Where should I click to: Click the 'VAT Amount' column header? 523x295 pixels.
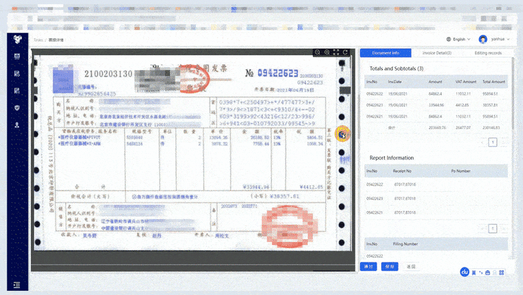(466, 82)
